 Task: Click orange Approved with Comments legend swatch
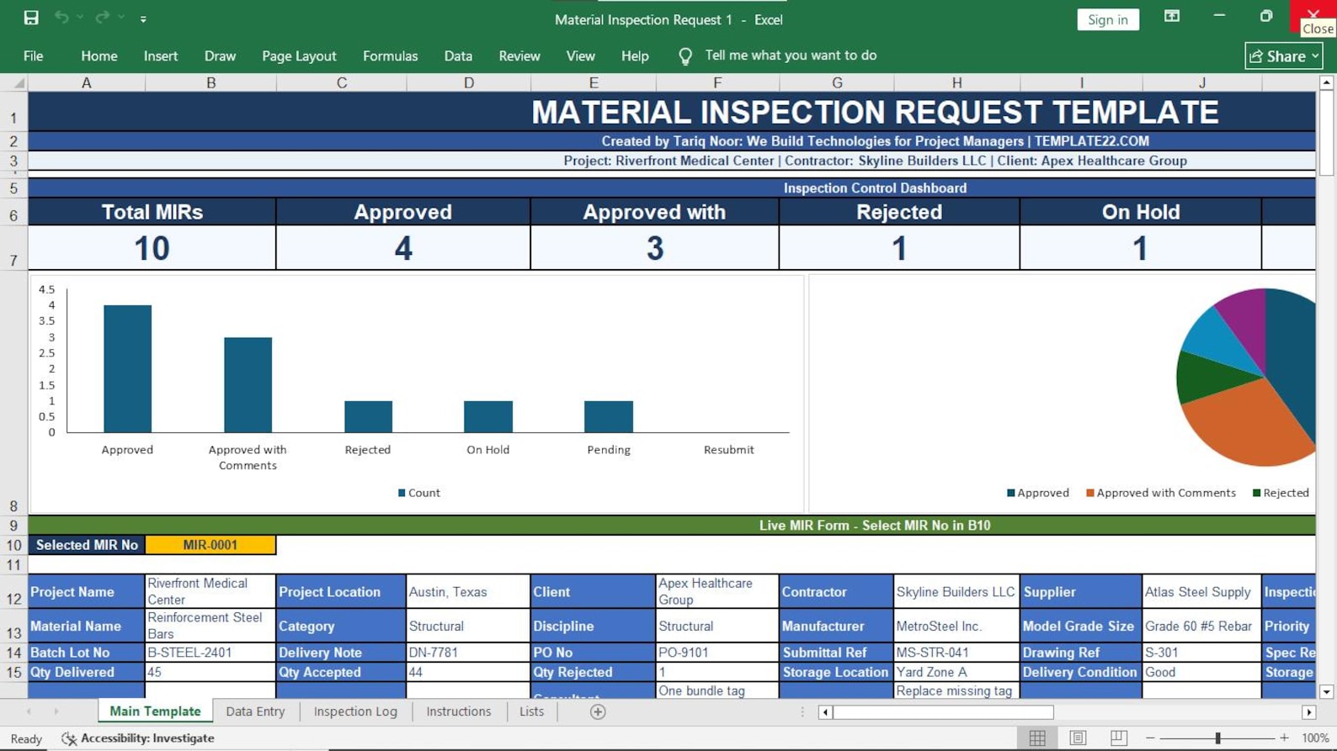click(x=1090, y=493)
